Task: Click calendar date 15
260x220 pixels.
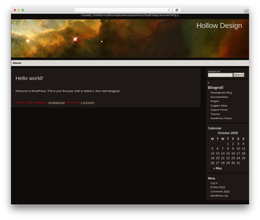Action: (228, 153)
